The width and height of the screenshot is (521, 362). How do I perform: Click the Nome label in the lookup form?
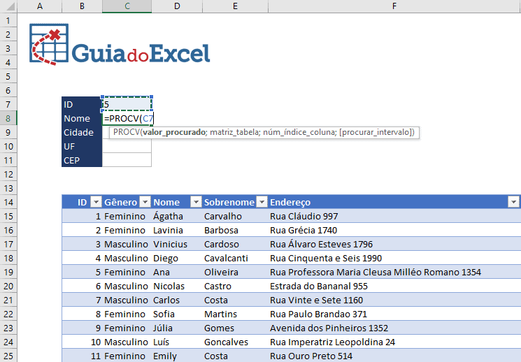coord(82,118)
